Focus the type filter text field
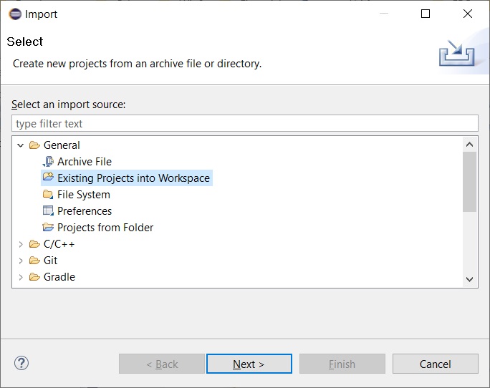Screen dimensions: 490x388 click(x=245, y=123)
